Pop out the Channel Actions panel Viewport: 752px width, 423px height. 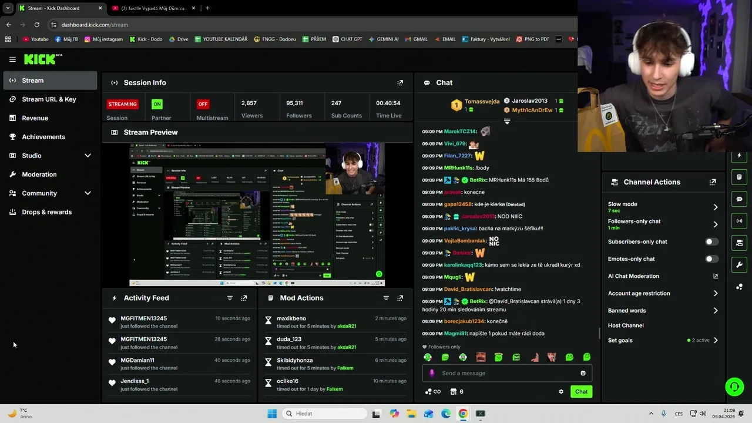(x=713, y=182)
